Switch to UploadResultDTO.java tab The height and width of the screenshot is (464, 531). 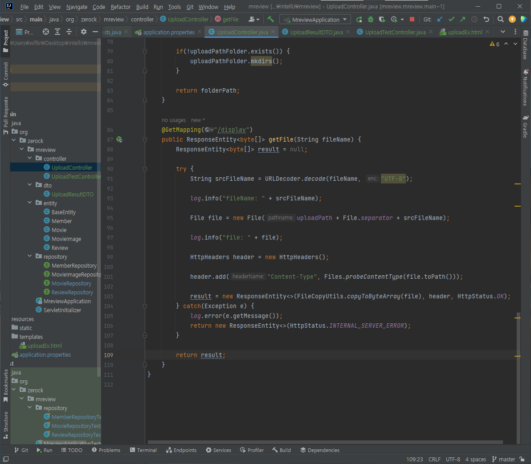click(316, 32)
